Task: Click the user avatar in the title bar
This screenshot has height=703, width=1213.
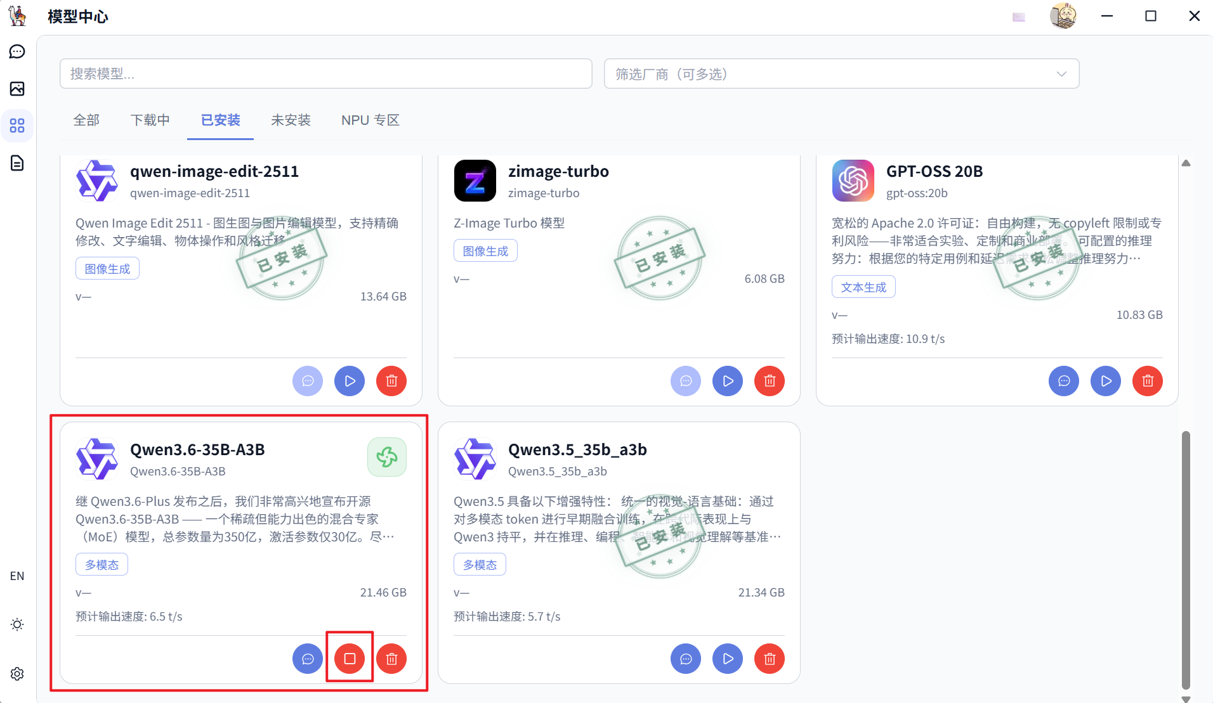Action: coord(1063,16)
